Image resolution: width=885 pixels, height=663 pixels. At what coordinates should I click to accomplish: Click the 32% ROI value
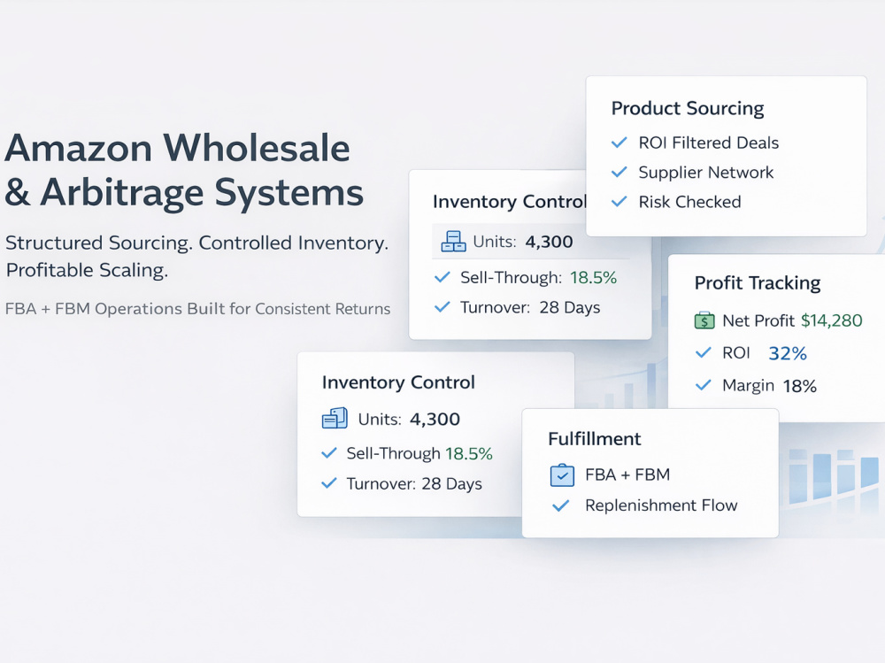pos(788,353)
